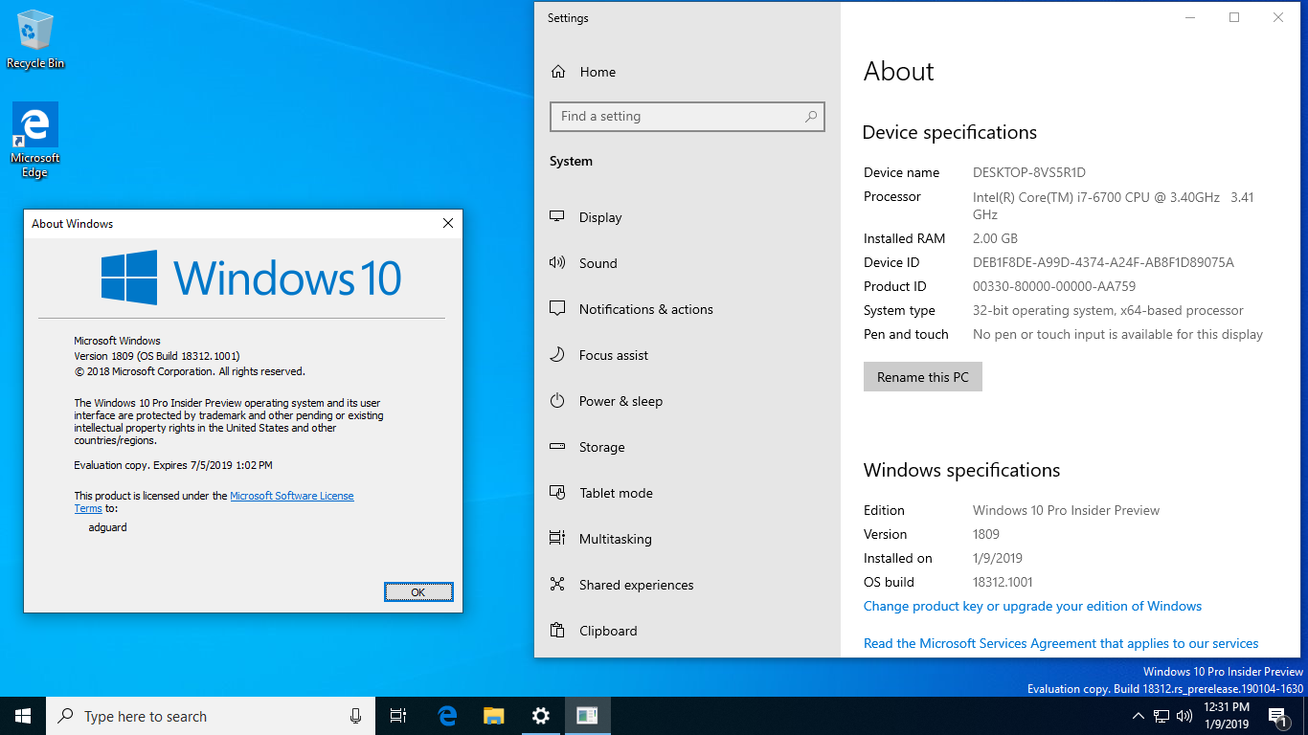The image size is (1308, 735).
Task: Click Change product key or upgrade edition link
Action: click(1032, 606)
